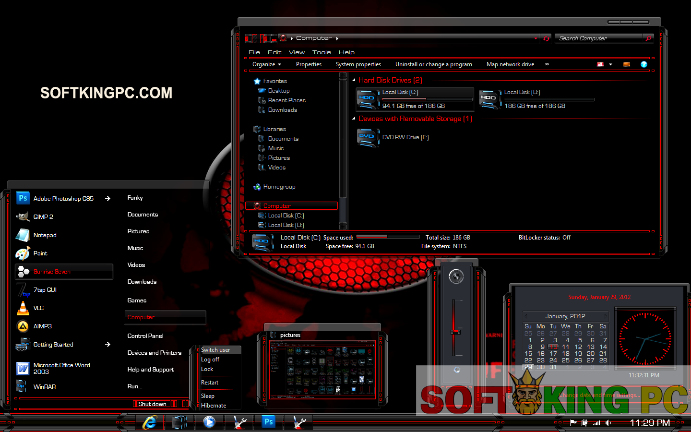Image resolution: width=691 pixels, height=432 pixels.
Task: Select Recent Places under Favorites
Action: tap(286, 100)
